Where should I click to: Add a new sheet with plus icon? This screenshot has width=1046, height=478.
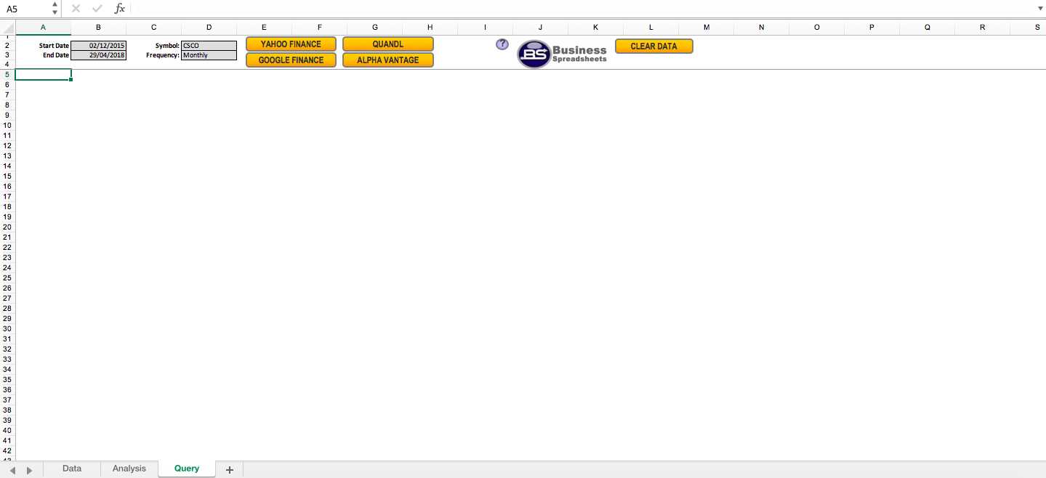[230, 470]
